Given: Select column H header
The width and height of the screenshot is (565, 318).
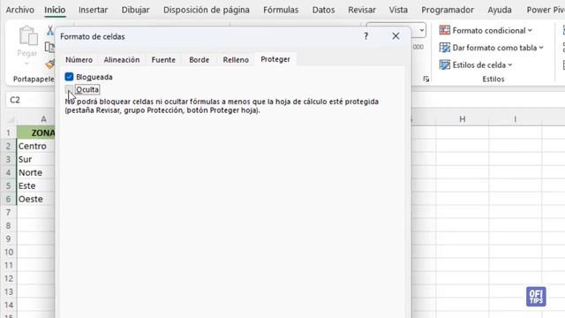Looking at the screenshot, I should pyautogui.click(x=463, y=119).
